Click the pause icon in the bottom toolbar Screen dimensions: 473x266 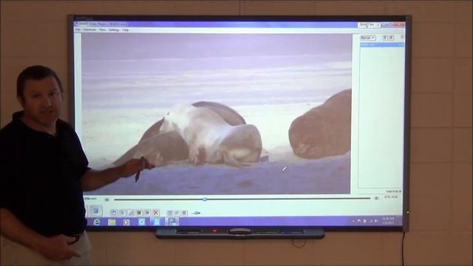(x=139, y=213)
